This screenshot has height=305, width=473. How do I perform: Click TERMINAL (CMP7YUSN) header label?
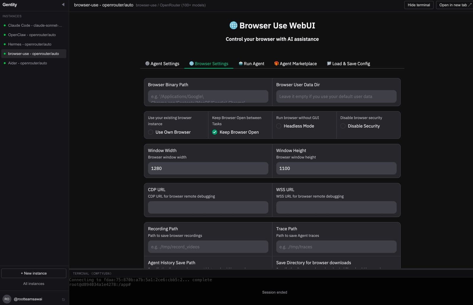pos(92,274)
